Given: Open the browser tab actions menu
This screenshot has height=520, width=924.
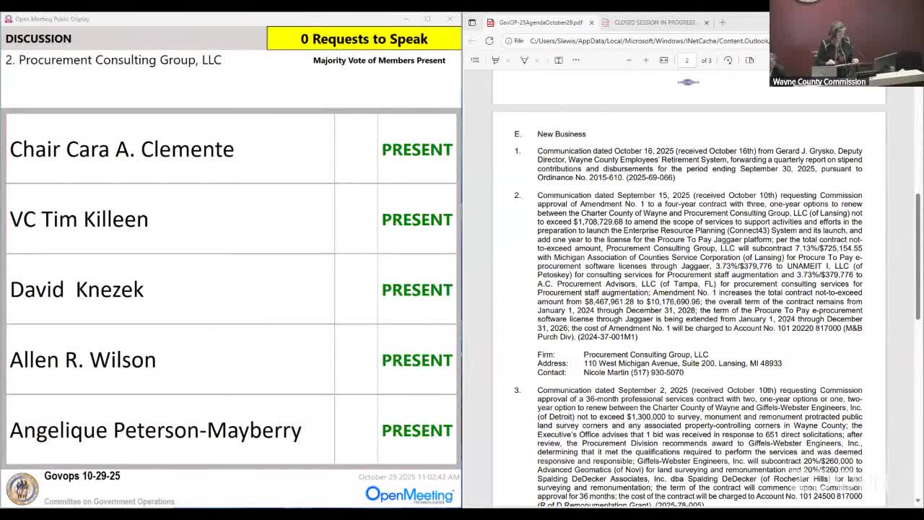Looking at the screenshot, I should (472, 22).
